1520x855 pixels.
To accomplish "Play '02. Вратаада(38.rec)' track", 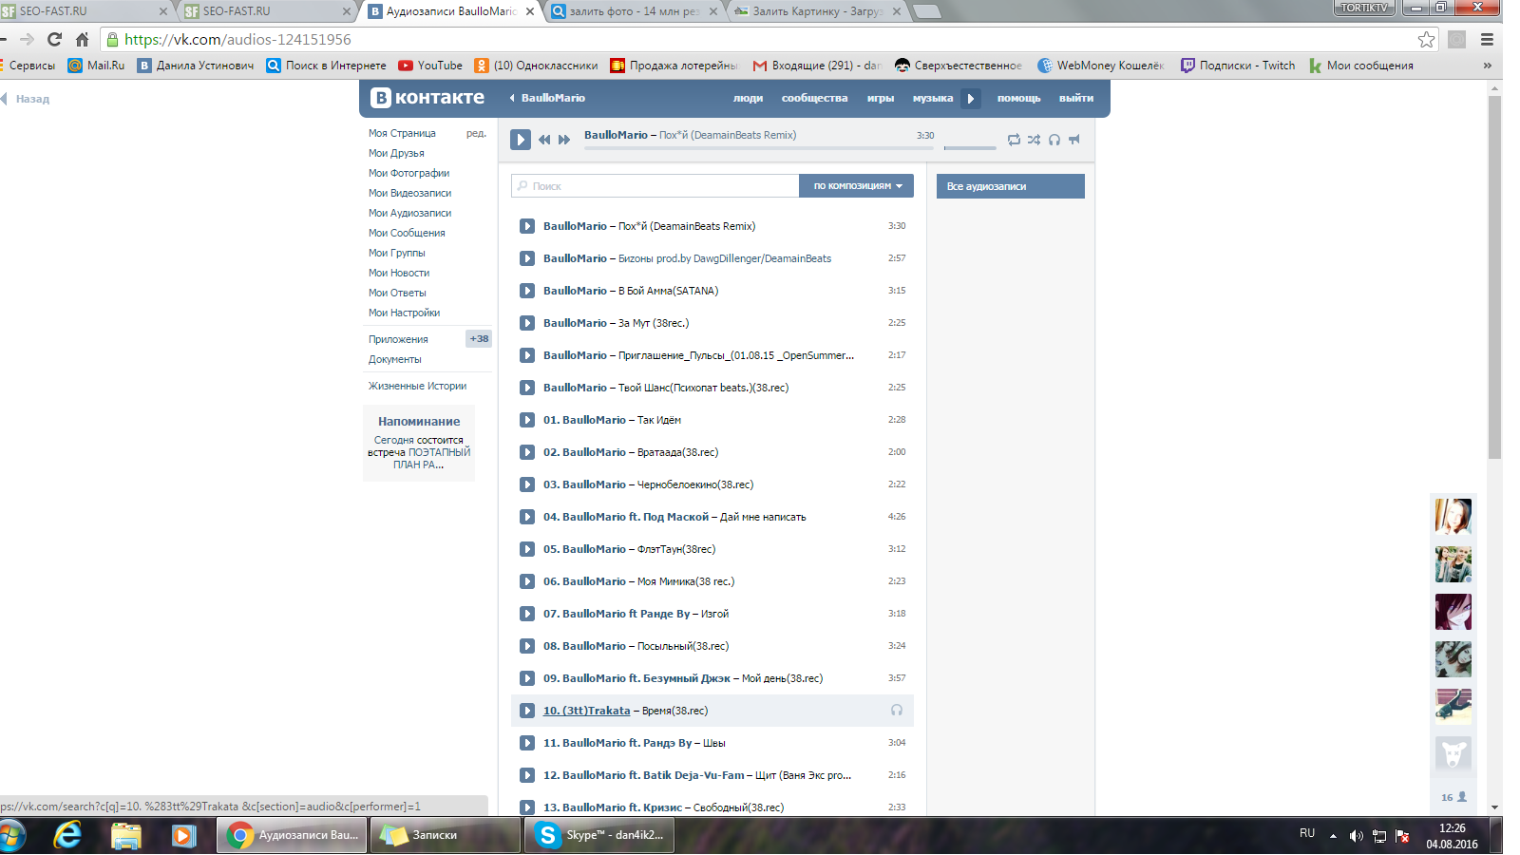I will 527,452.
